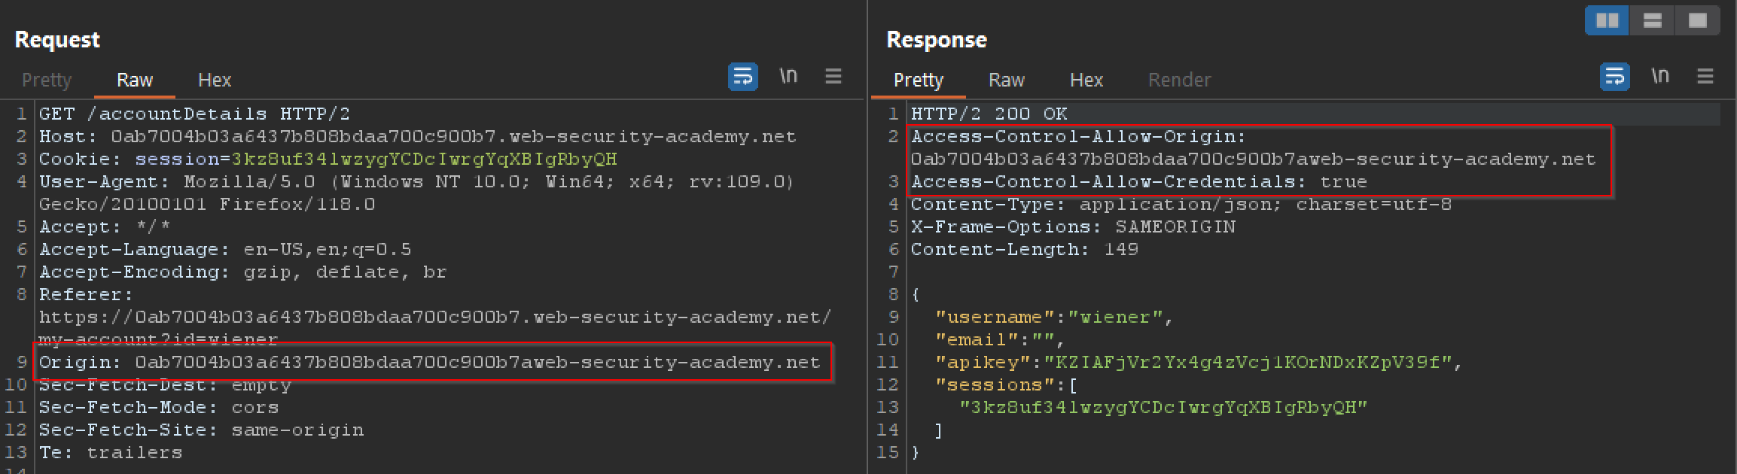Switch Response view to Raw tab
This screenshot has height=474, width=1737.
(1006, 81)
